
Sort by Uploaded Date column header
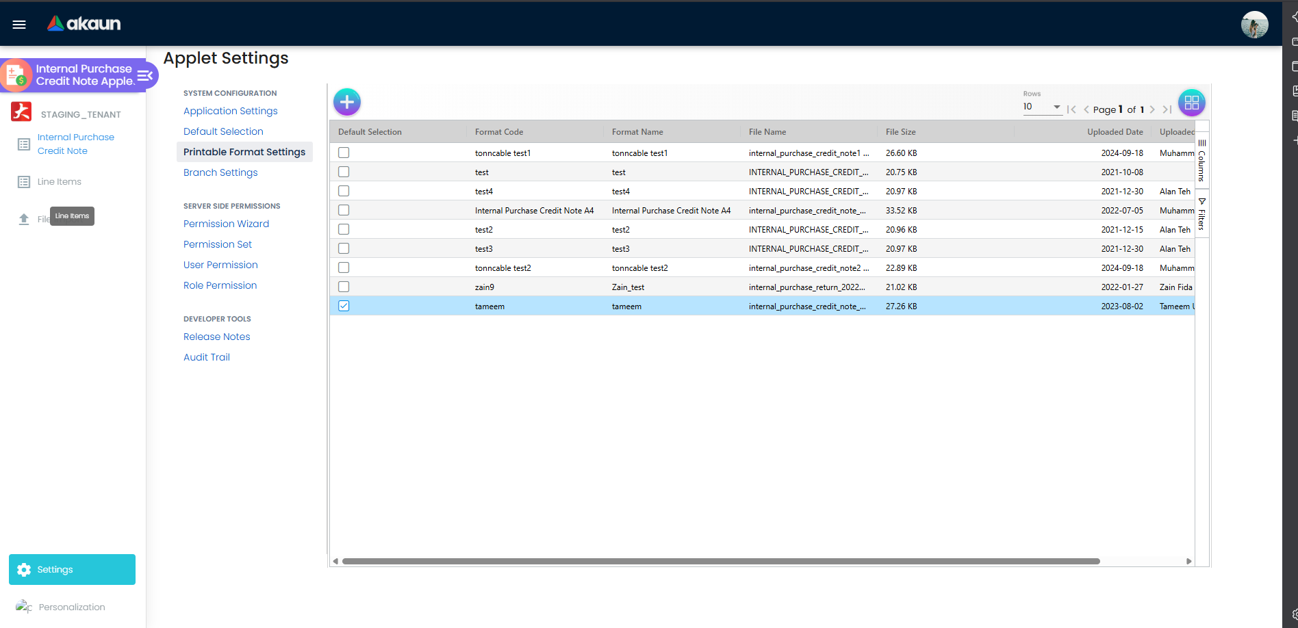tap(1115, 132)
